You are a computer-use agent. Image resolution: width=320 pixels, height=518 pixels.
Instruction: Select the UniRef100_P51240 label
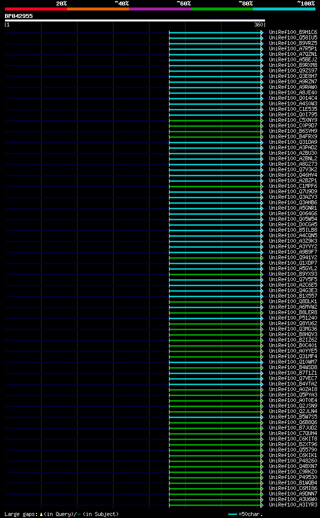293,318
